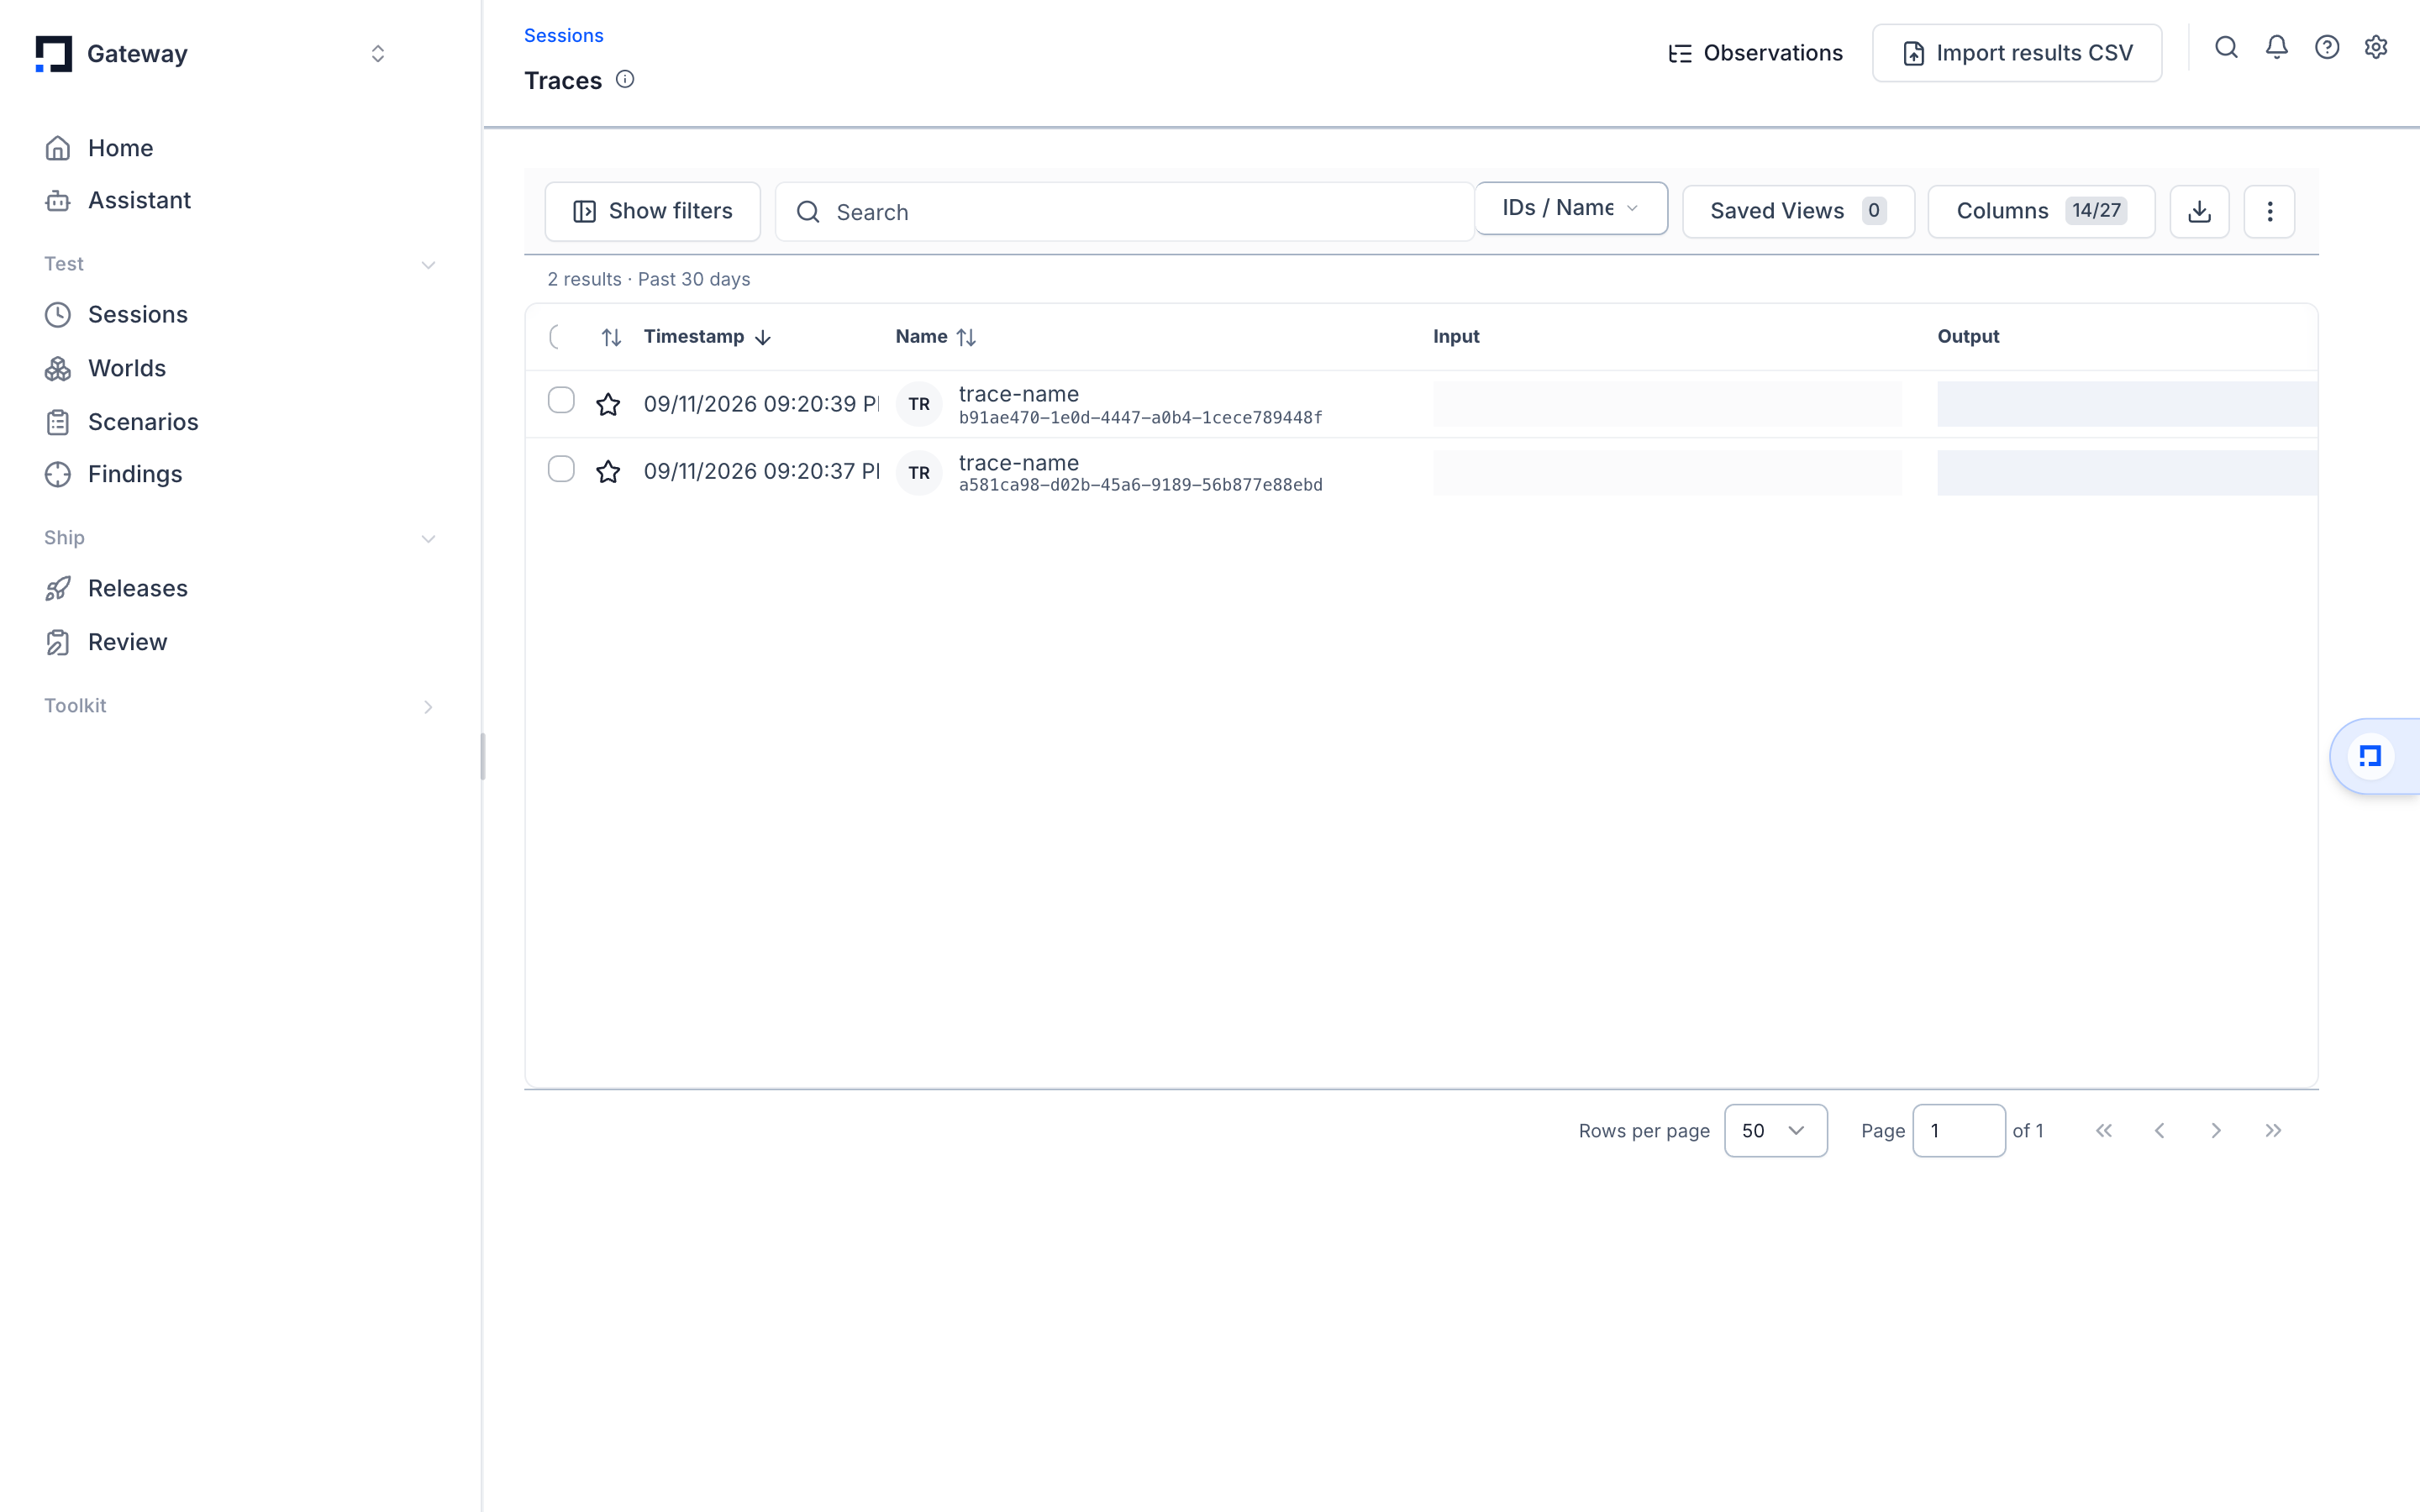Open the IDs / Name search dropdown

click(x=1571, y=208)
